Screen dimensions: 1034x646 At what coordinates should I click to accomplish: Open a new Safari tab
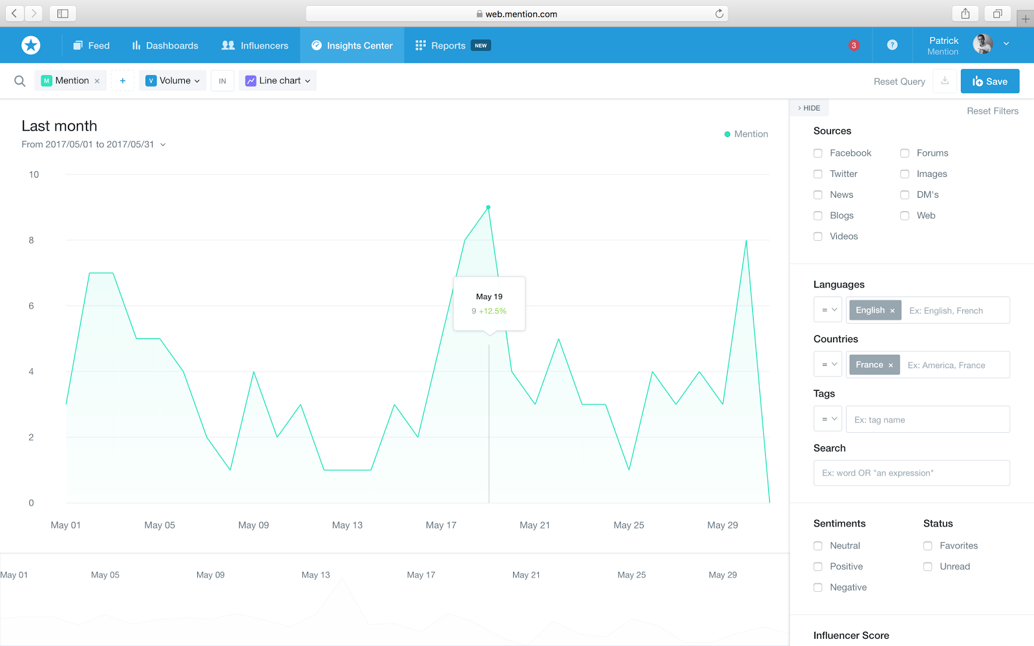click(x=1026, y=19)
